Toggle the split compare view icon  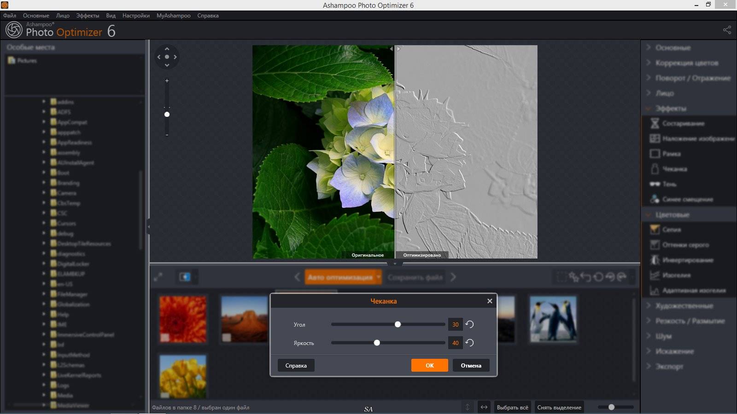coord(185,277)
